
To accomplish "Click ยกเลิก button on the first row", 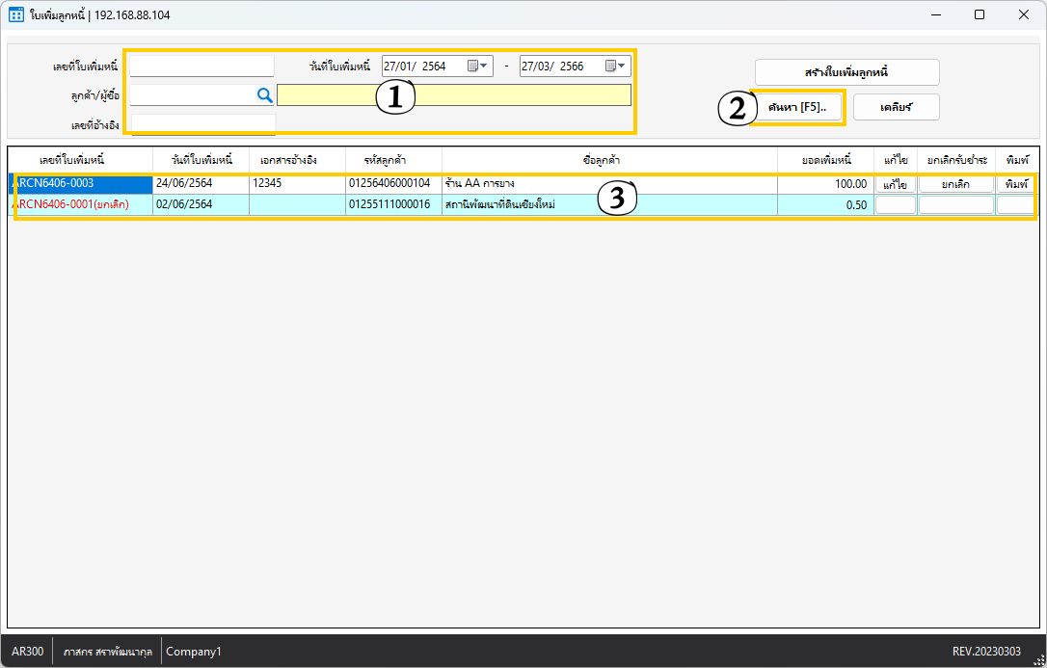I will [x=955, y=184].
